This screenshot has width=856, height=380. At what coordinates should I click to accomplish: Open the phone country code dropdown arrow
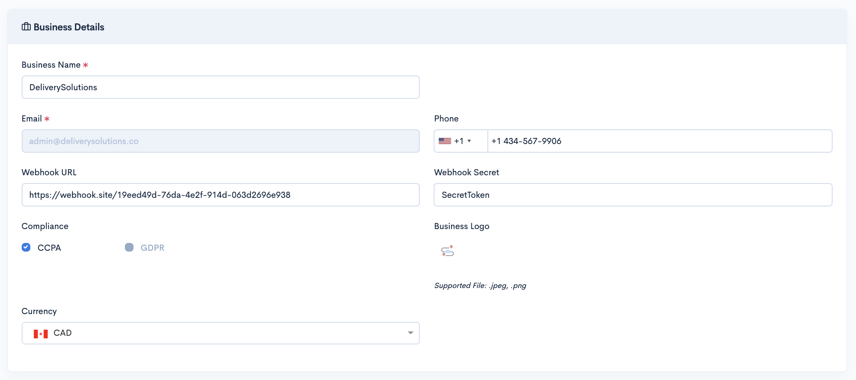pyautogui.click(x=469, y=141)
